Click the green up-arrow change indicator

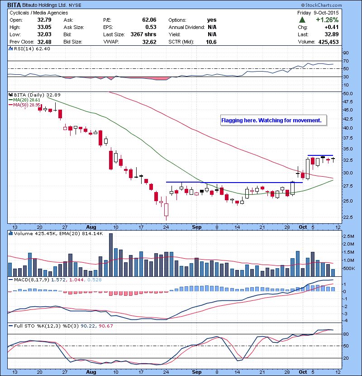302,19
